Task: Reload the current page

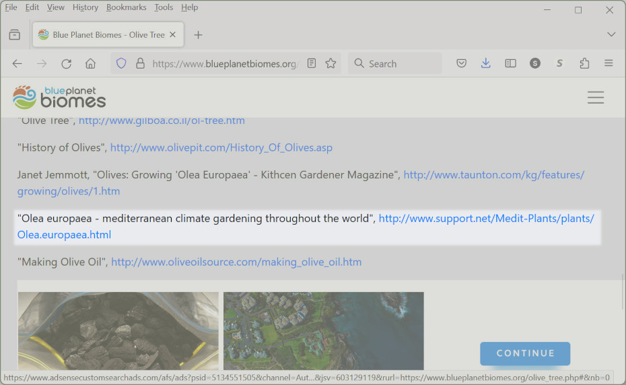Action: (66, 64)
